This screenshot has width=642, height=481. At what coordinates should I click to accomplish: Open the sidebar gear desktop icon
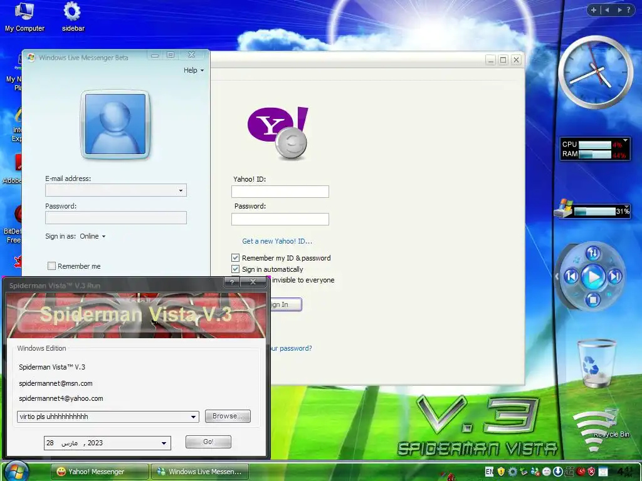73,16
